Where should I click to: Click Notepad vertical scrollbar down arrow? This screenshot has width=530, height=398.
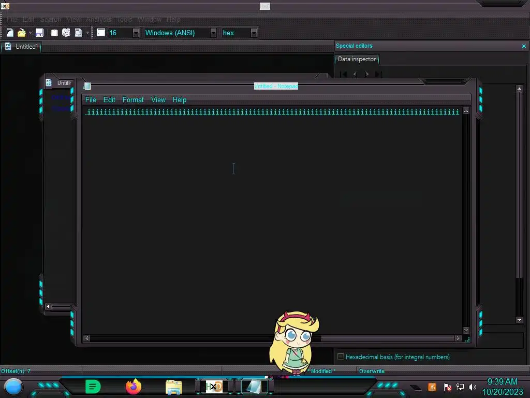[x=466, y=330]
